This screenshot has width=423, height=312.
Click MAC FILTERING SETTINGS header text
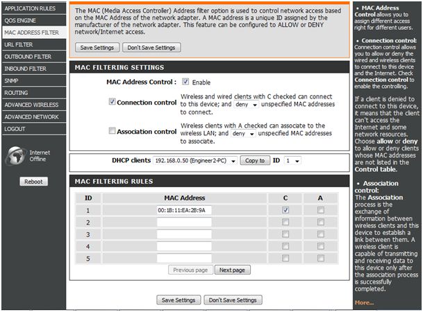(119, 67)
